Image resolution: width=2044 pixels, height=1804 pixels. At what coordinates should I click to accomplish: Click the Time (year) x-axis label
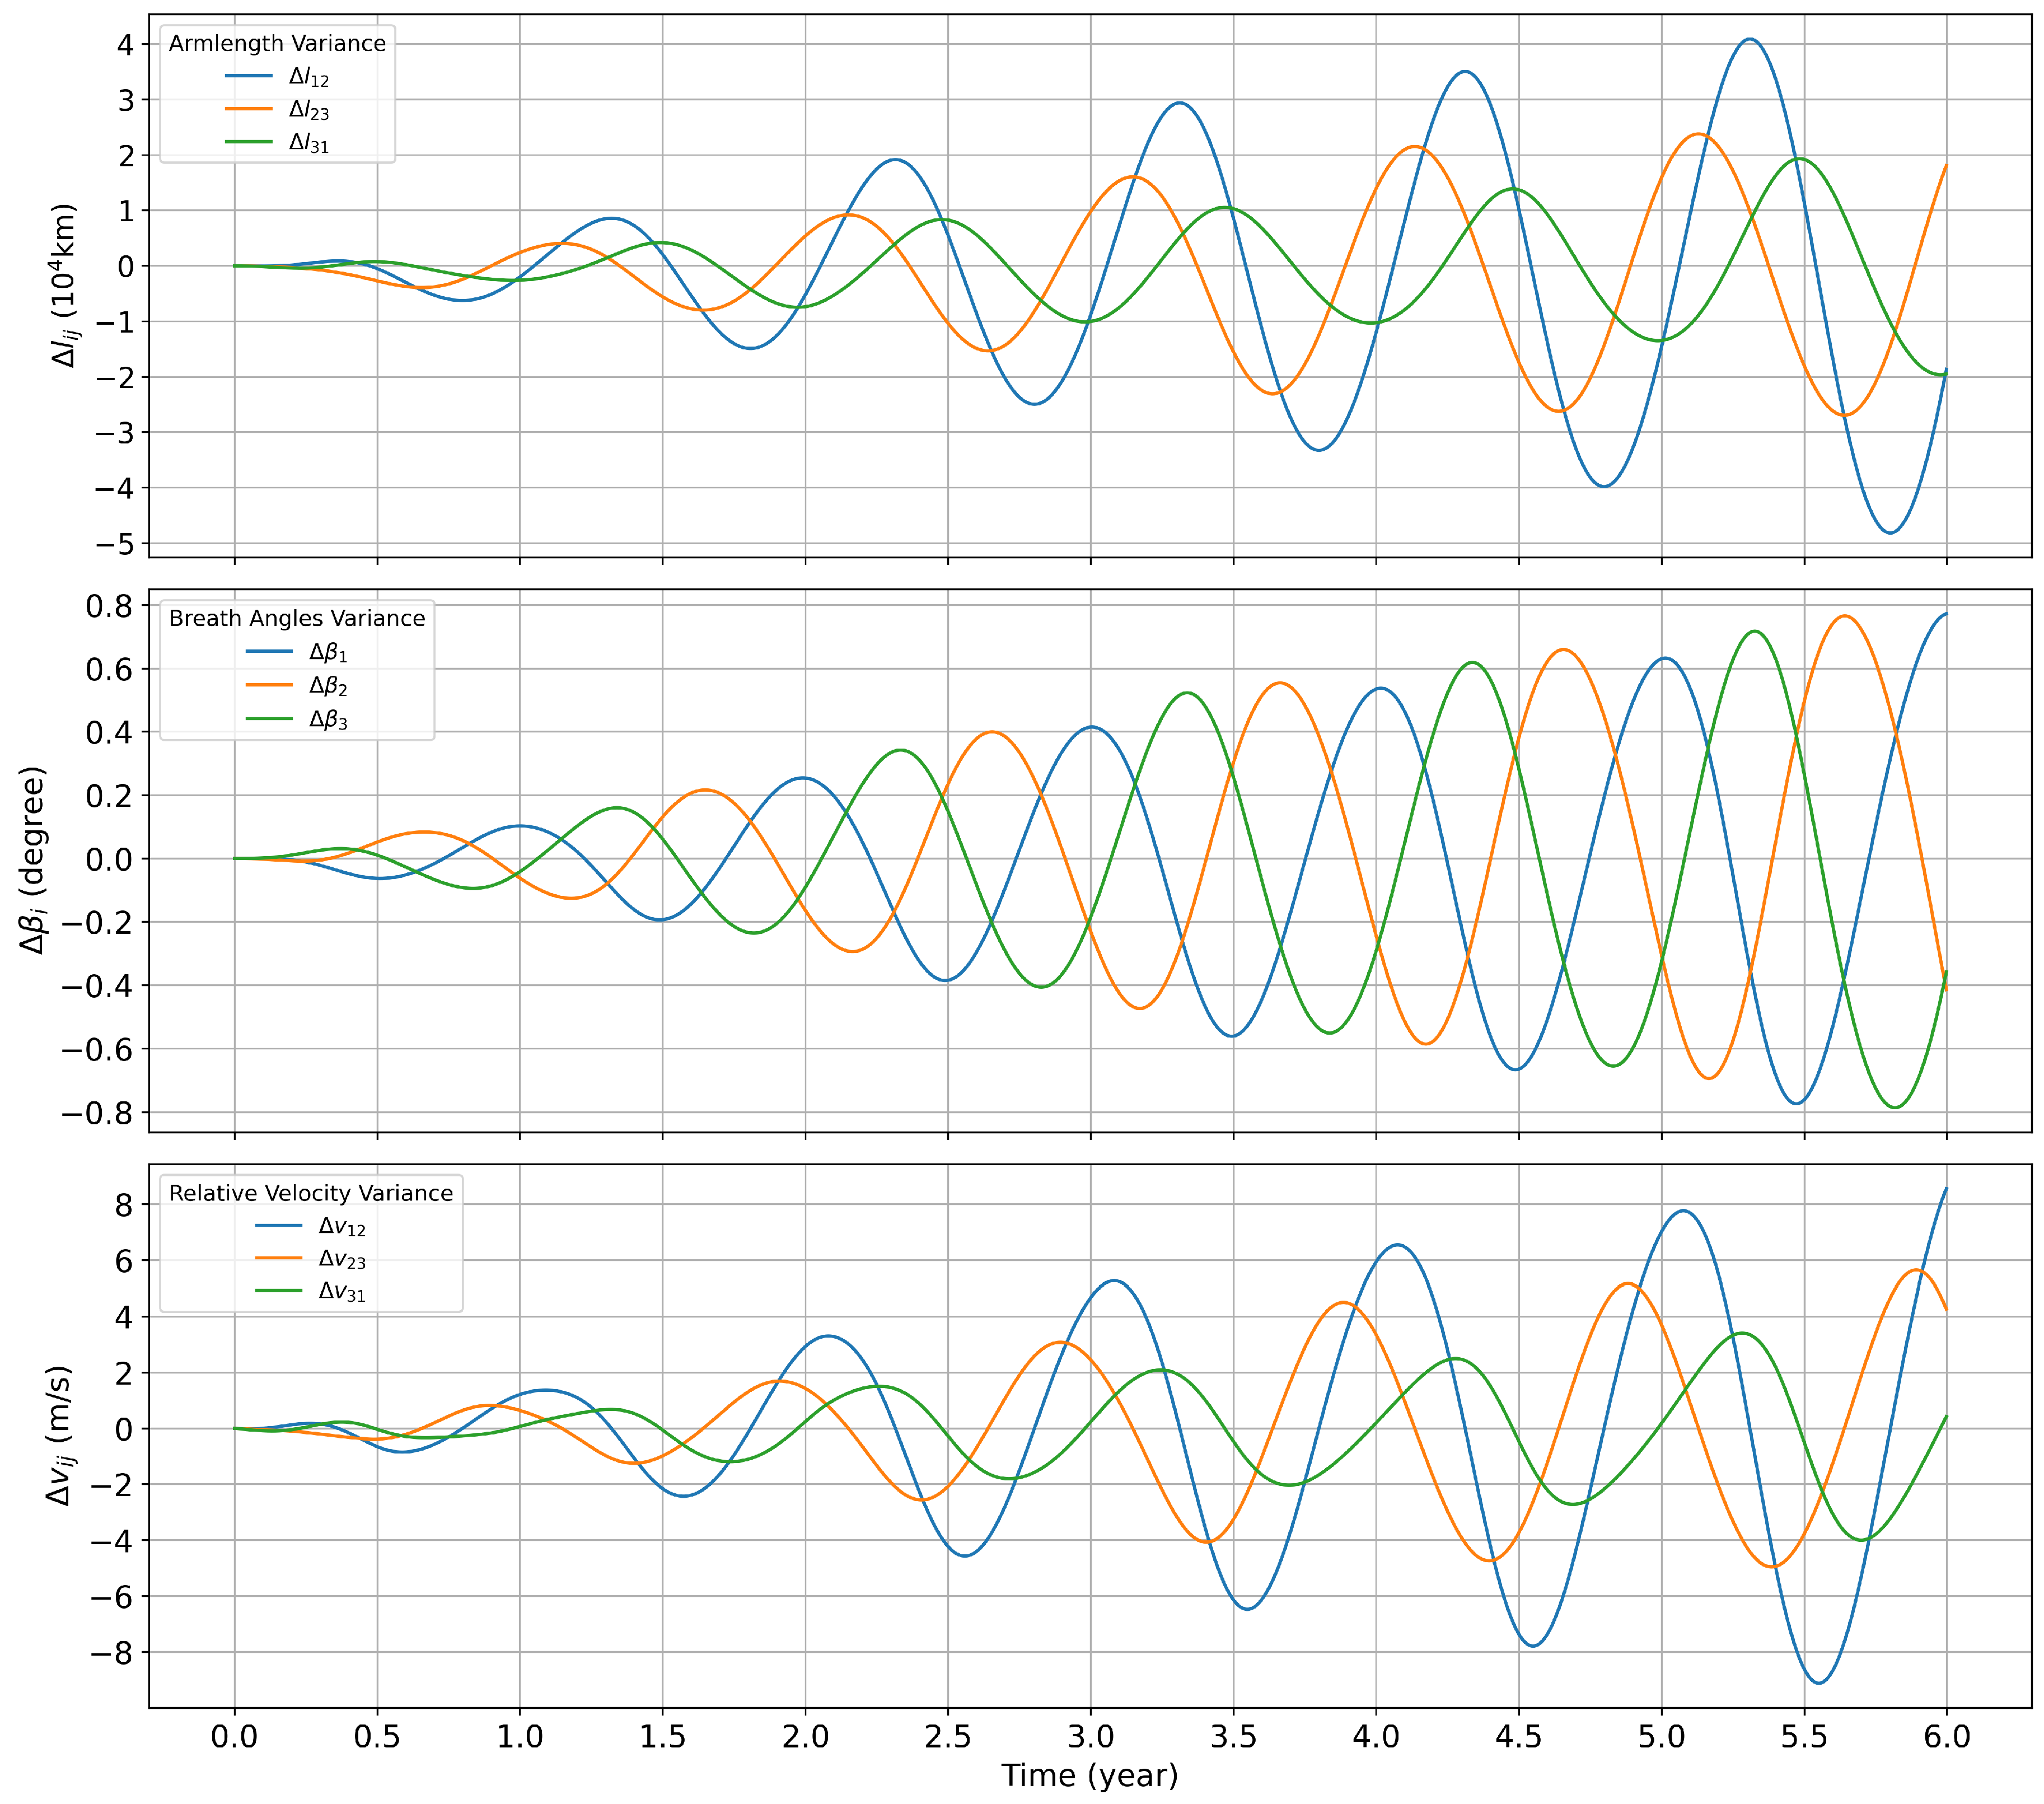coord(1090,1775)
